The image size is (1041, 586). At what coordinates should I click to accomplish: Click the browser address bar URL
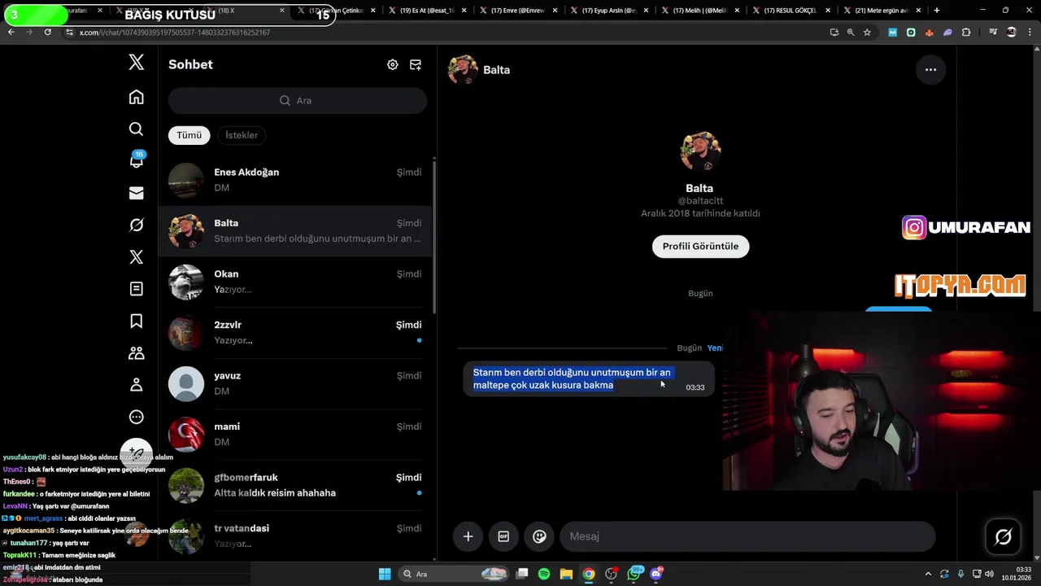point(174,33)
